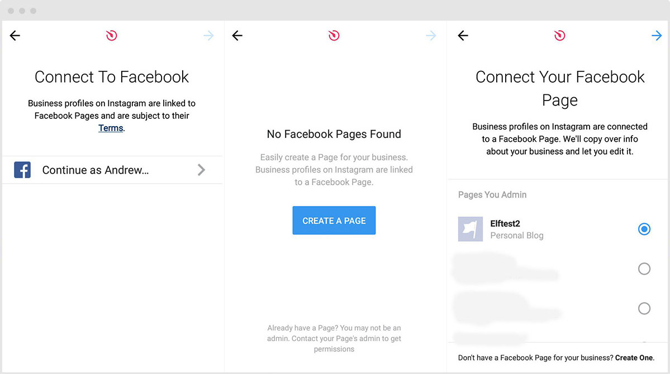Expand the Continue as Andrew row via its chevron
The height and width of the screenshot is (374, 670).
[x=201, y=170]
